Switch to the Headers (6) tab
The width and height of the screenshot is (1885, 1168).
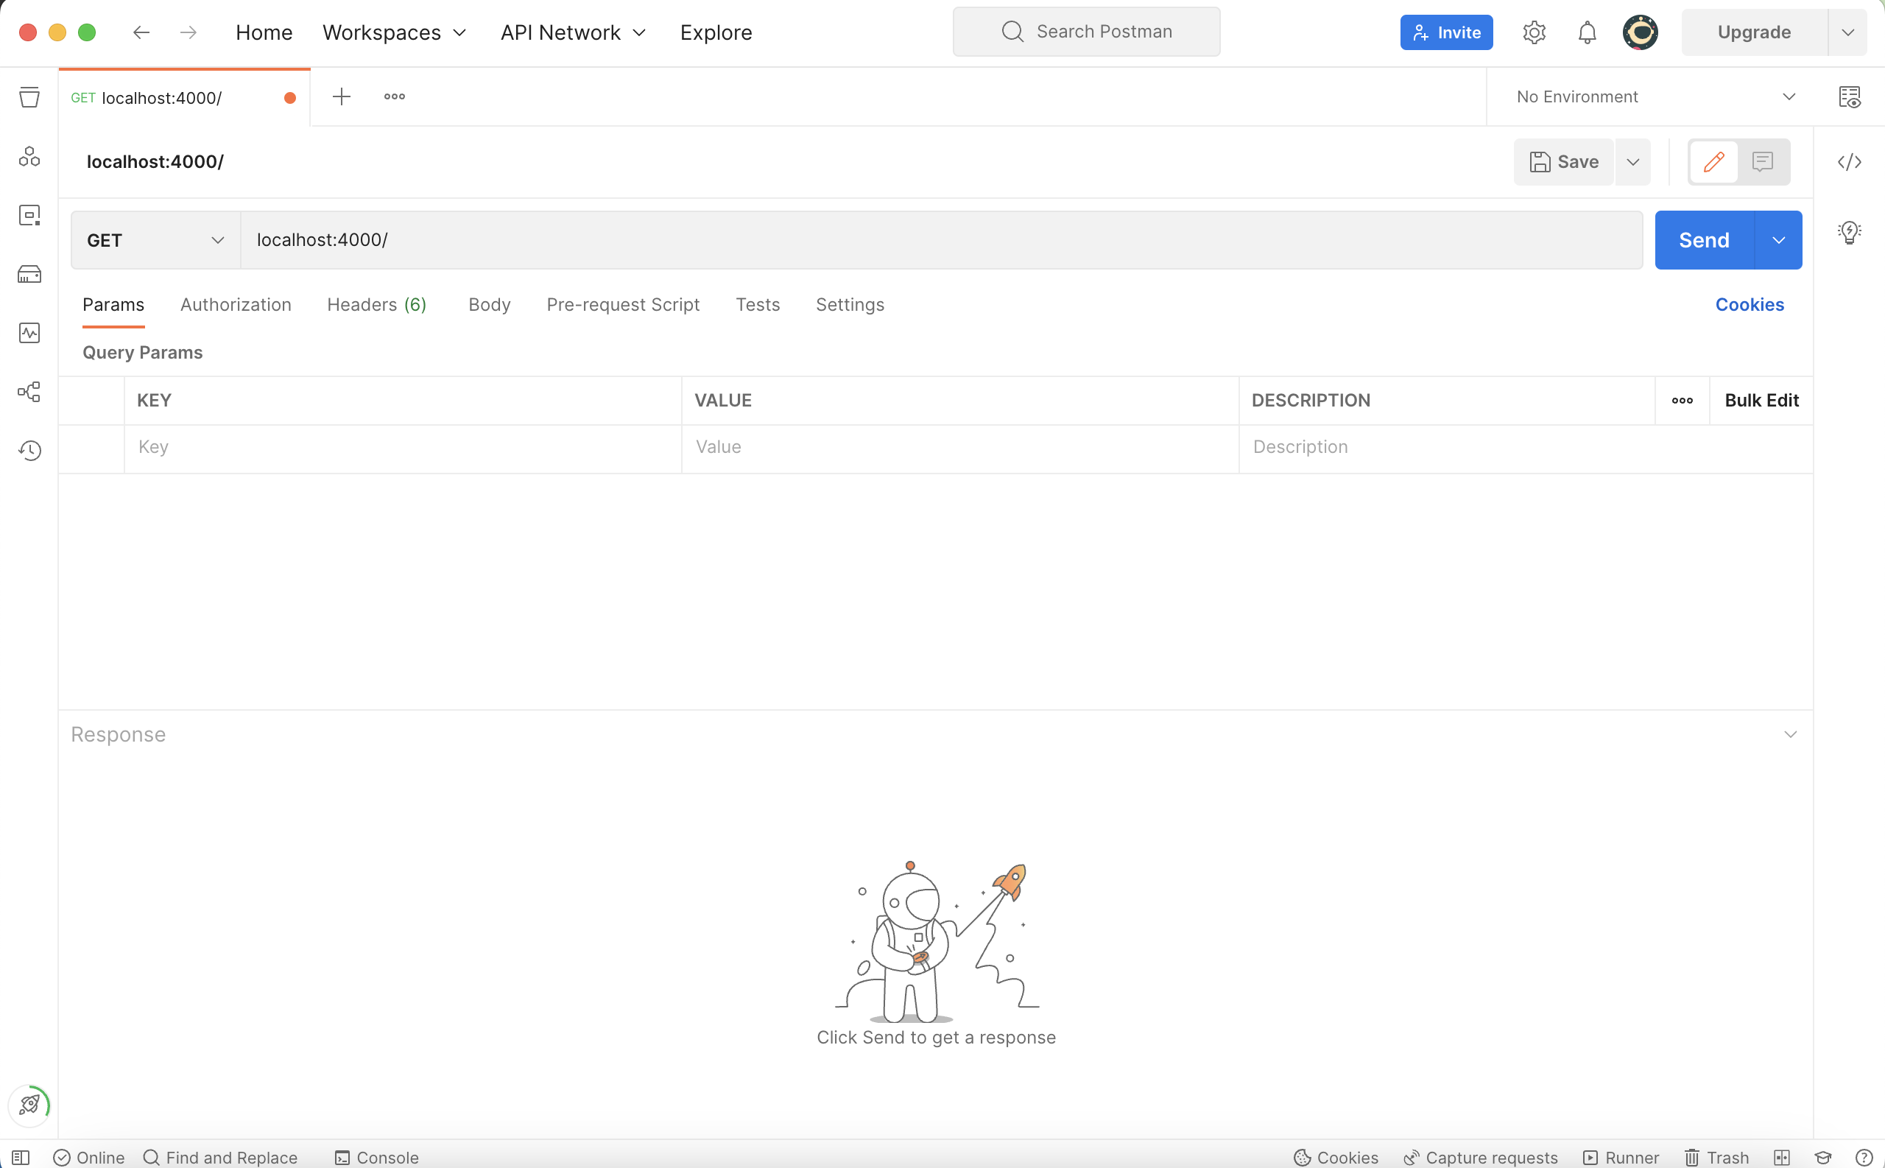click(x=376, y=304)
